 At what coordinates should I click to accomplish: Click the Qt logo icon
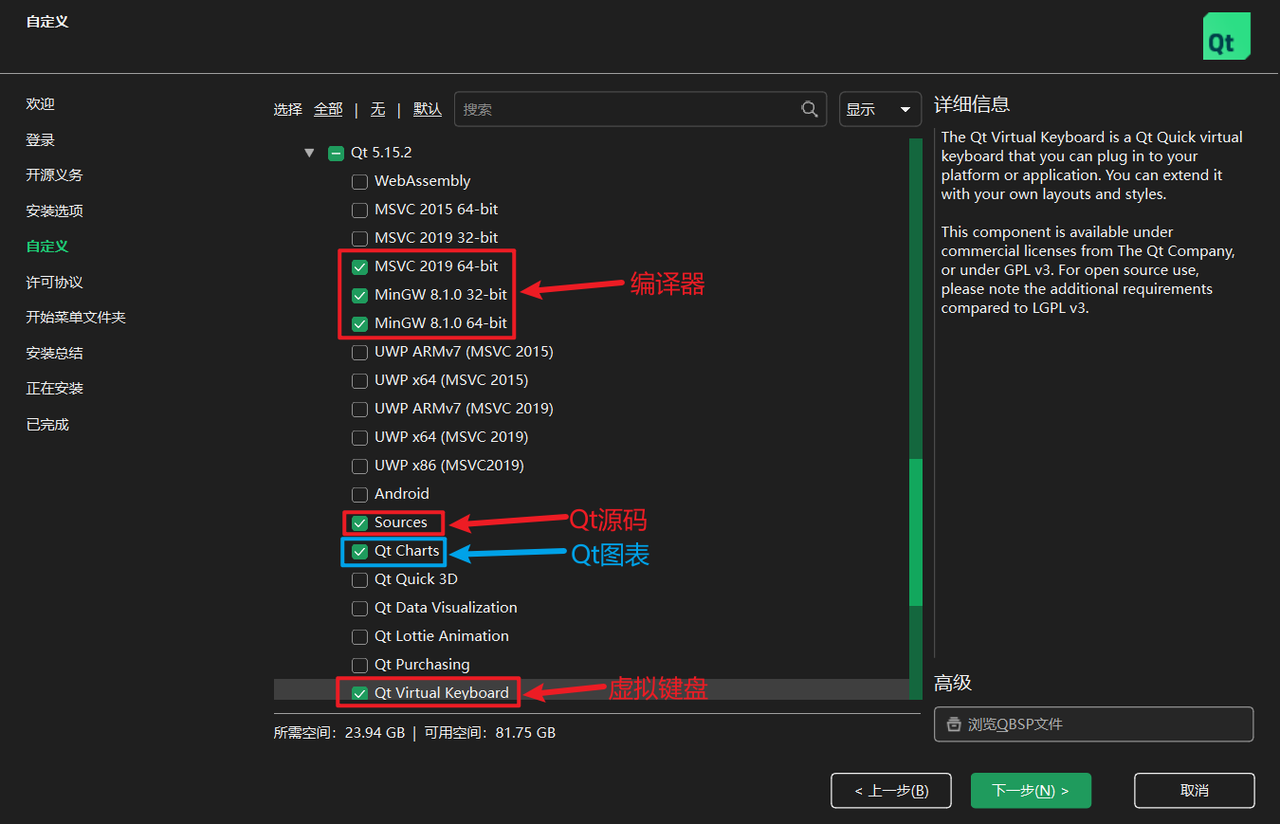point(1227,37)
